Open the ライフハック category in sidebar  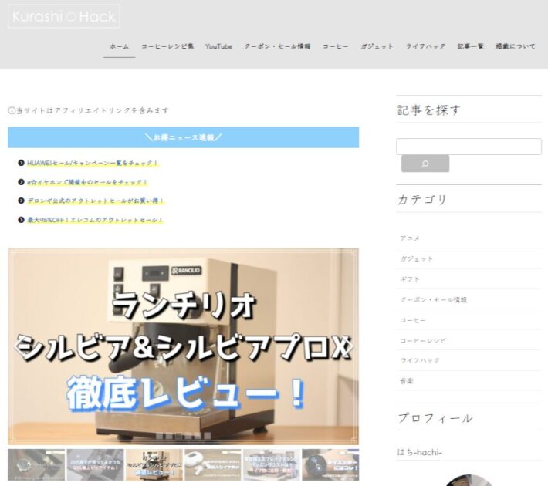tap(420, 360)
